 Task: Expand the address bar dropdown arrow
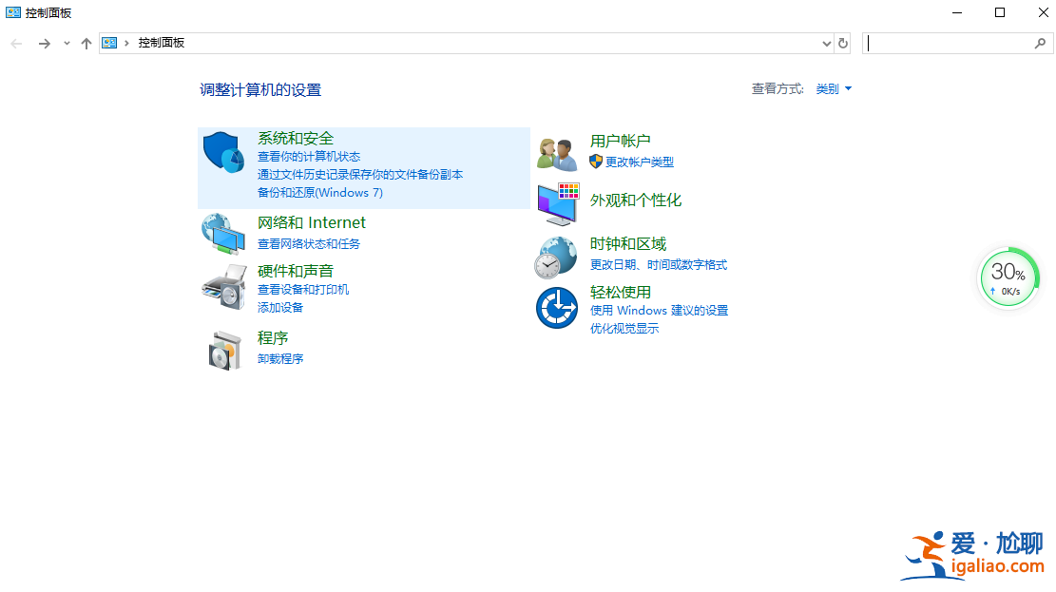[x=826, y=43]
